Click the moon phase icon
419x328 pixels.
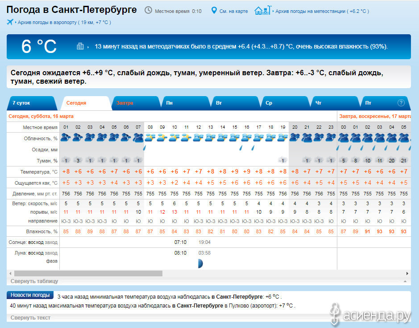click(x=200, y=263)
